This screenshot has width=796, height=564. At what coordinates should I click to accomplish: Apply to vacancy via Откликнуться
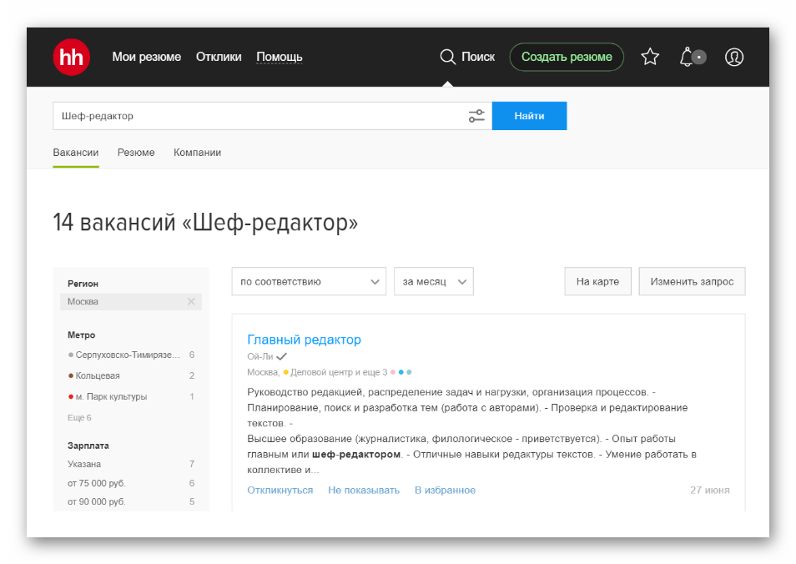tap(280, 490)
